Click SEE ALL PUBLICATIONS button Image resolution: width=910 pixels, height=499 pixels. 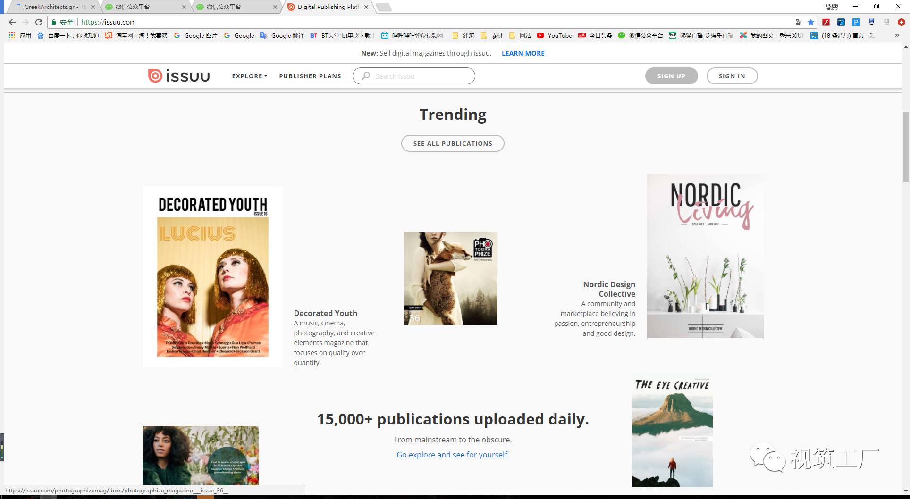pos(453,143)
